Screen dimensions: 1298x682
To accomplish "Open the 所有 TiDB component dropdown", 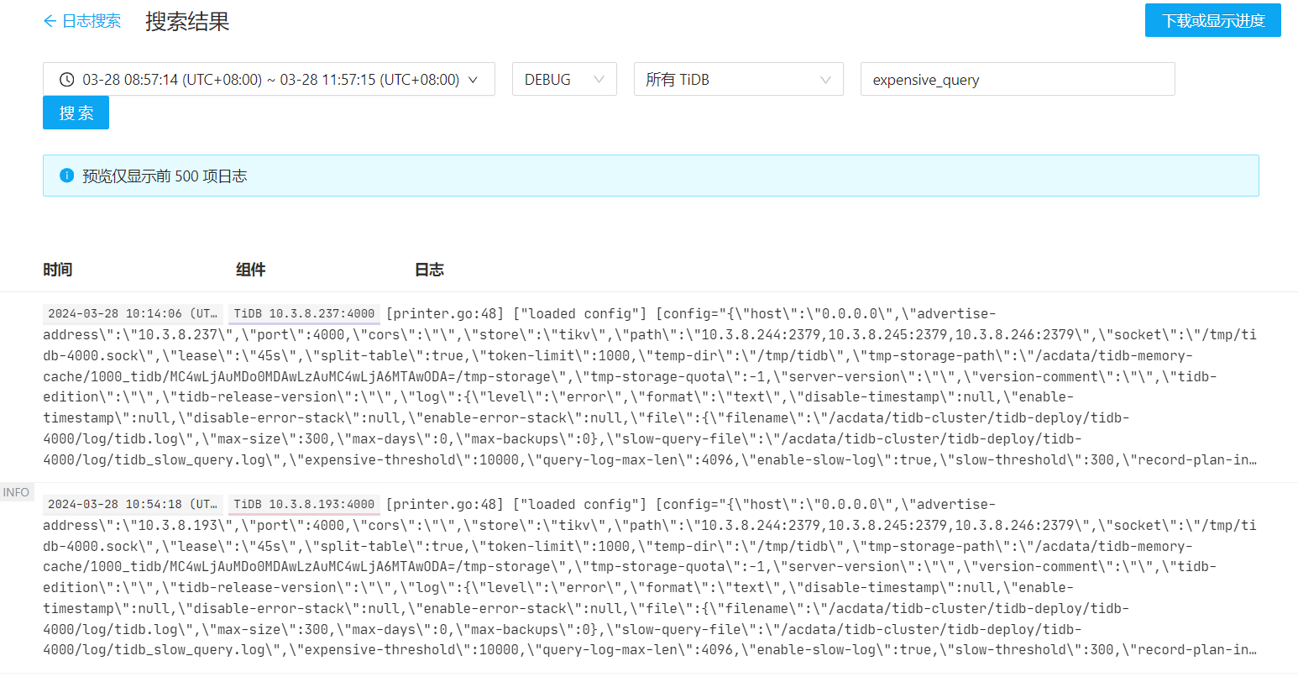I will point(739,79).
